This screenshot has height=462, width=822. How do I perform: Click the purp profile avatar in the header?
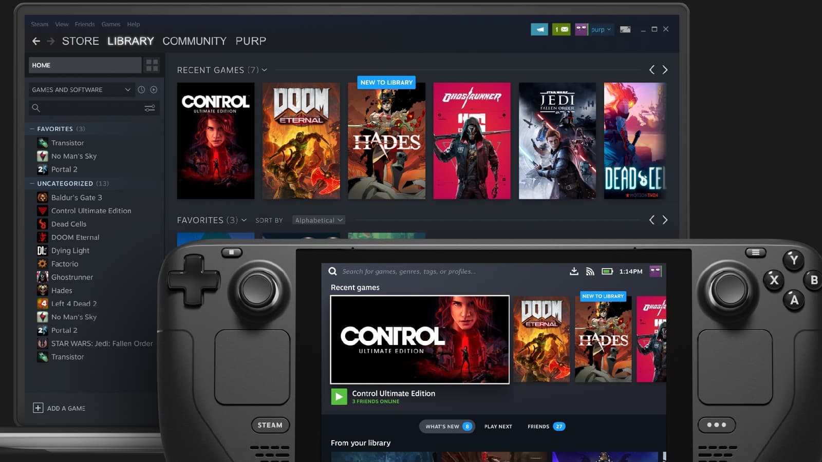coord(581,29)
